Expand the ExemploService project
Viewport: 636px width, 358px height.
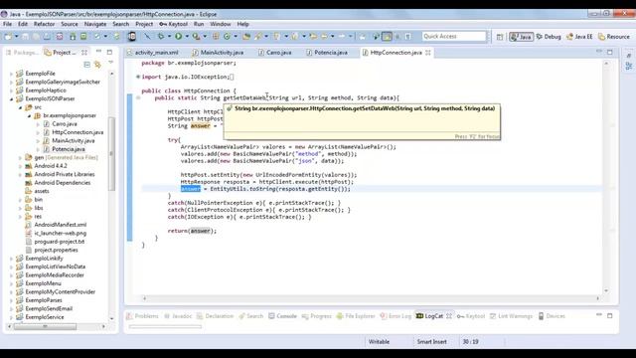coord(11,317)
